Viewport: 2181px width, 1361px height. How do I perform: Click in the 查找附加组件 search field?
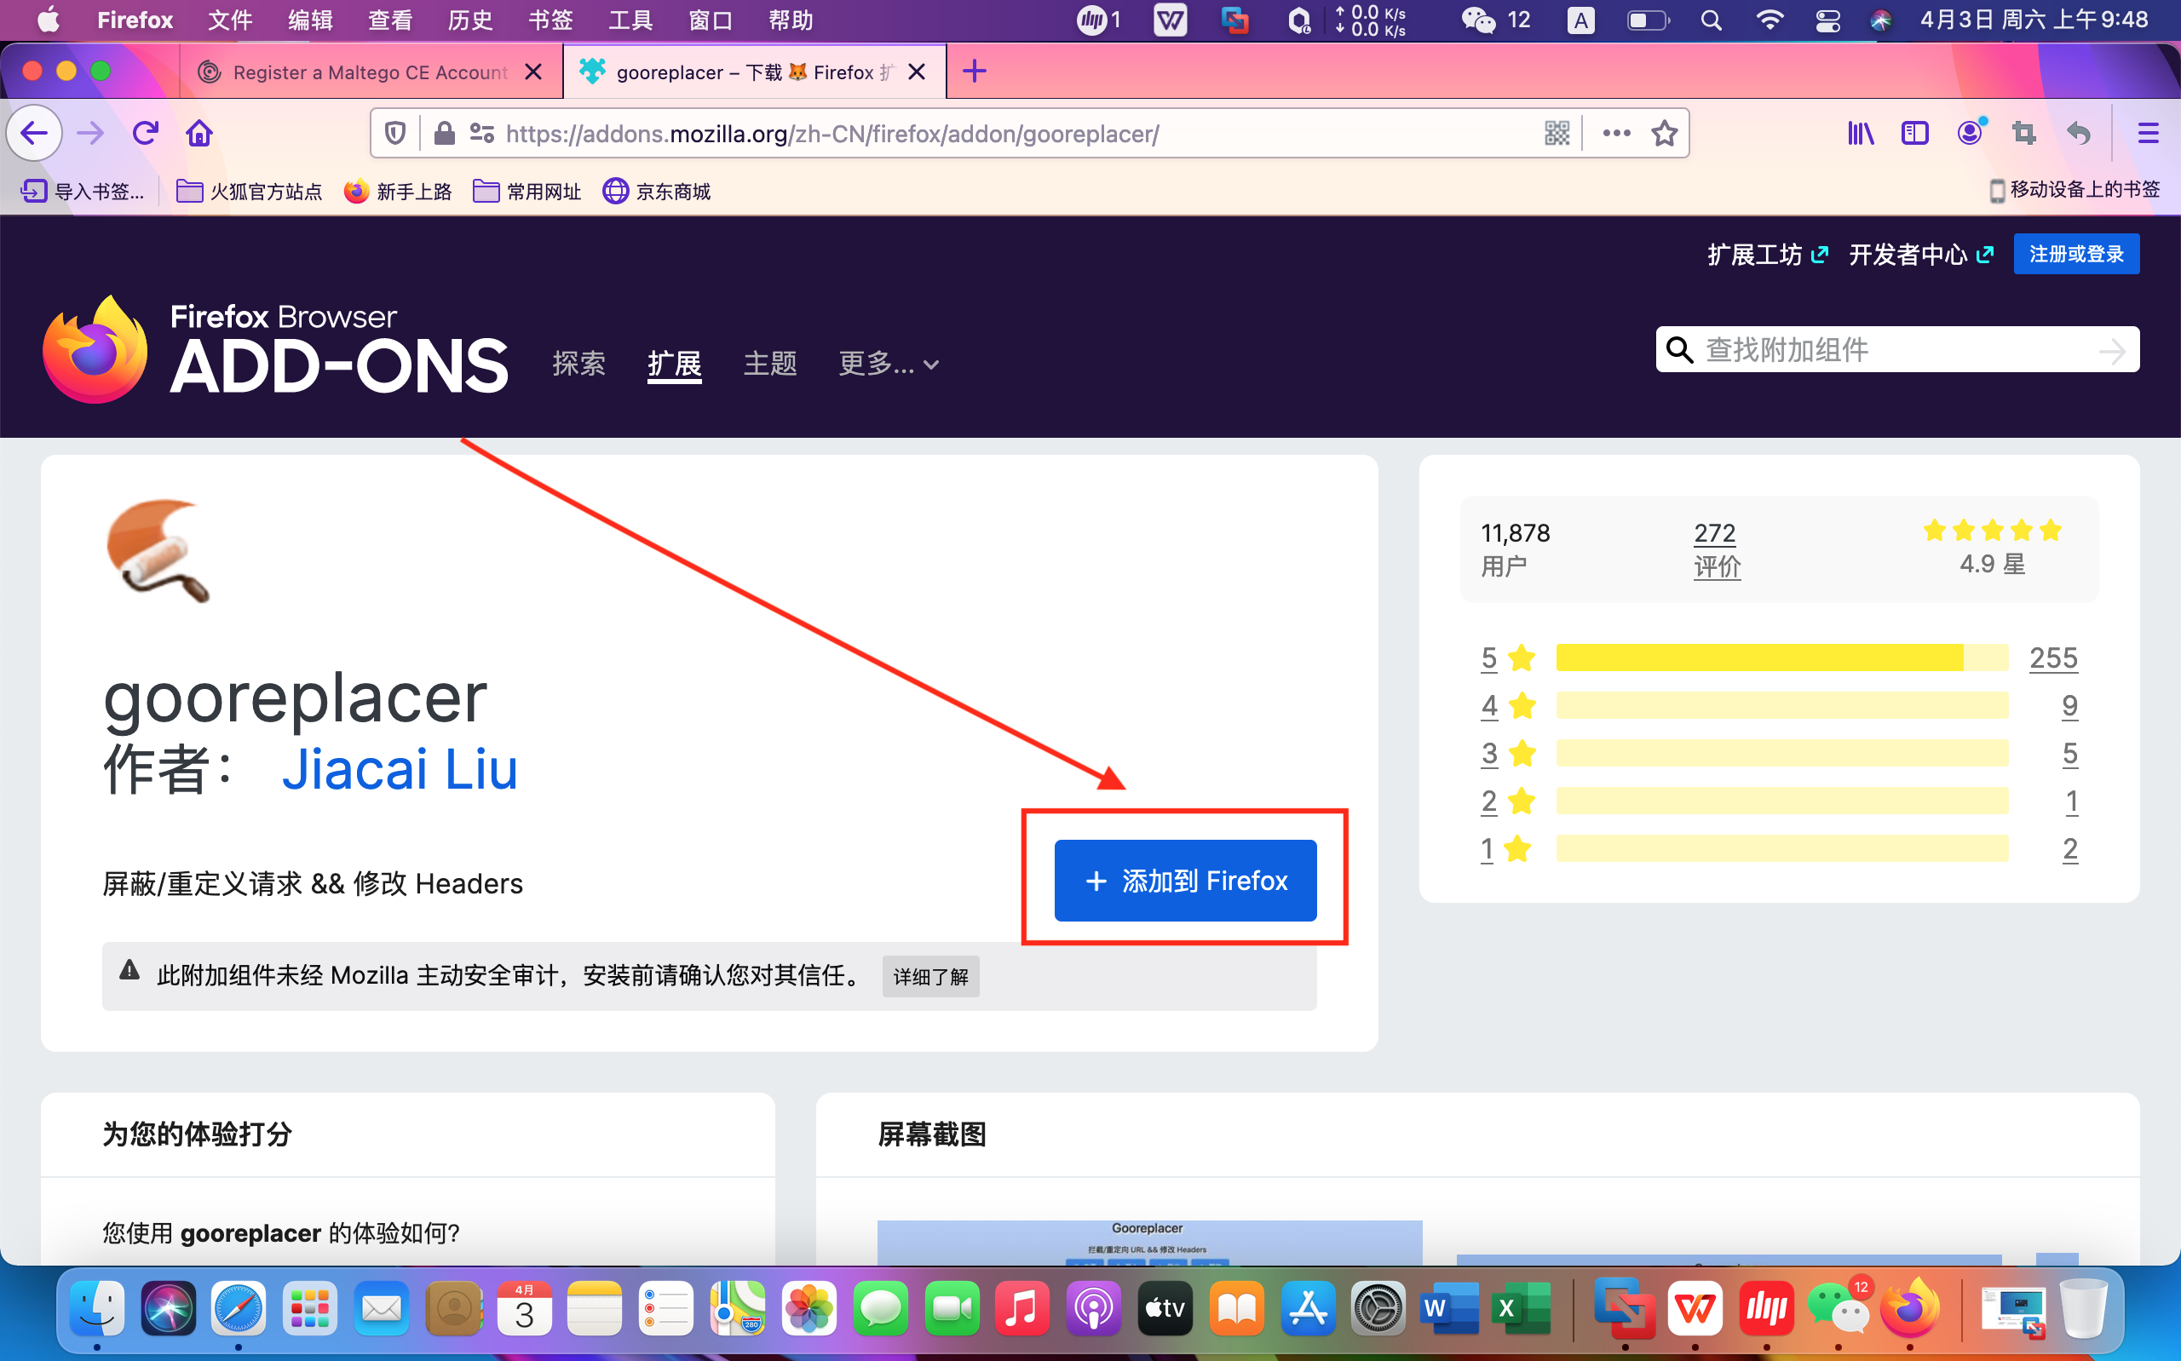pyautogui.click(x=1896, y=349)
